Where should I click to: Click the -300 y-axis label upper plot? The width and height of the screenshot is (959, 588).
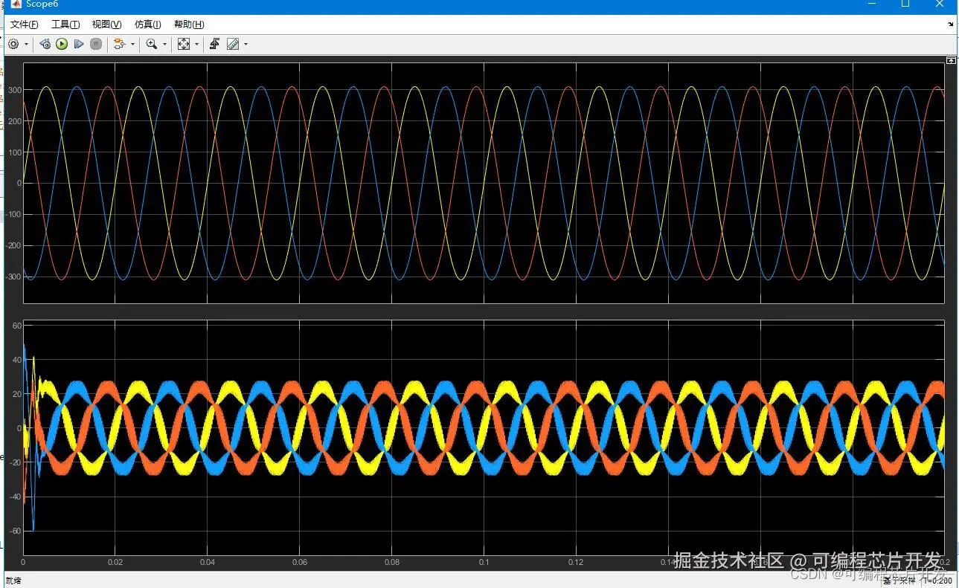[13, 277]
